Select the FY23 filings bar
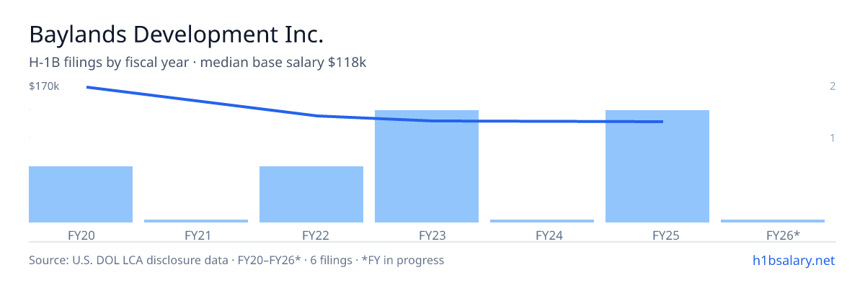The height and width of the screenshot is (288, 865). (427, 166)
